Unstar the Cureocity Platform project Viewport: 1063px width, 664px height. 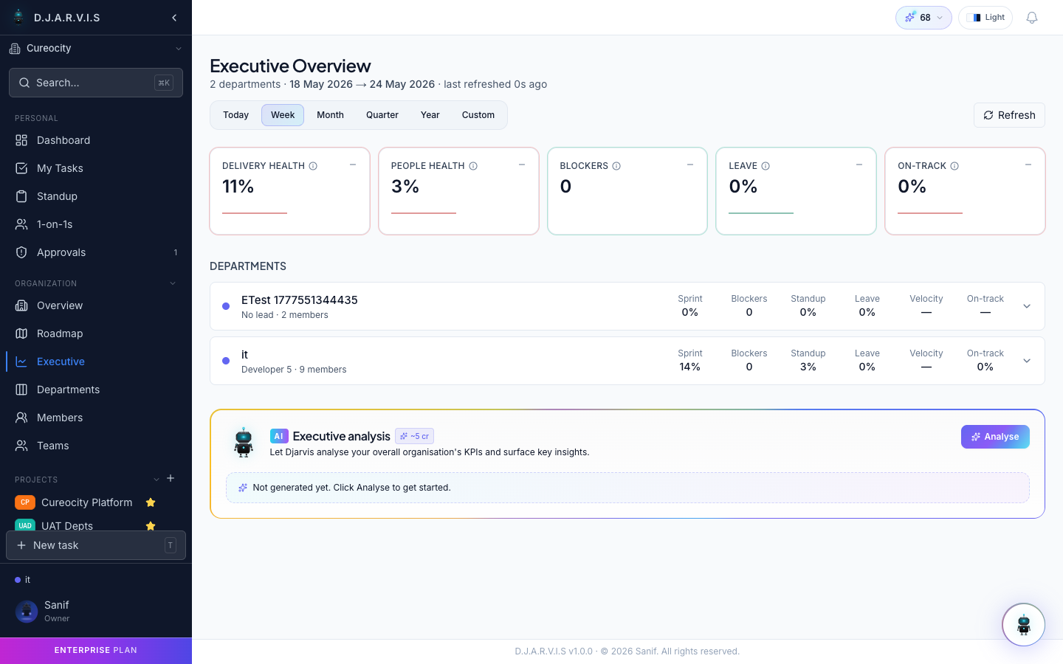click(x=151, y=502)
